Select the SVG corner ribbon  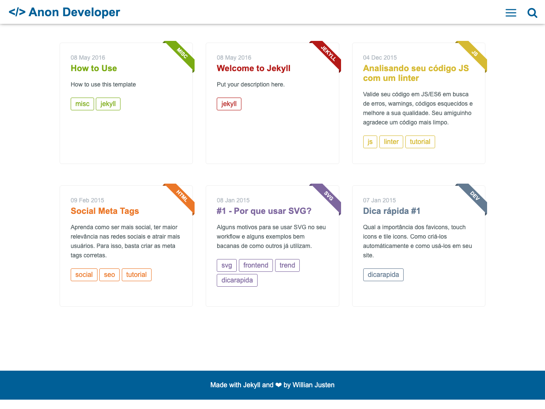(327, 196)
